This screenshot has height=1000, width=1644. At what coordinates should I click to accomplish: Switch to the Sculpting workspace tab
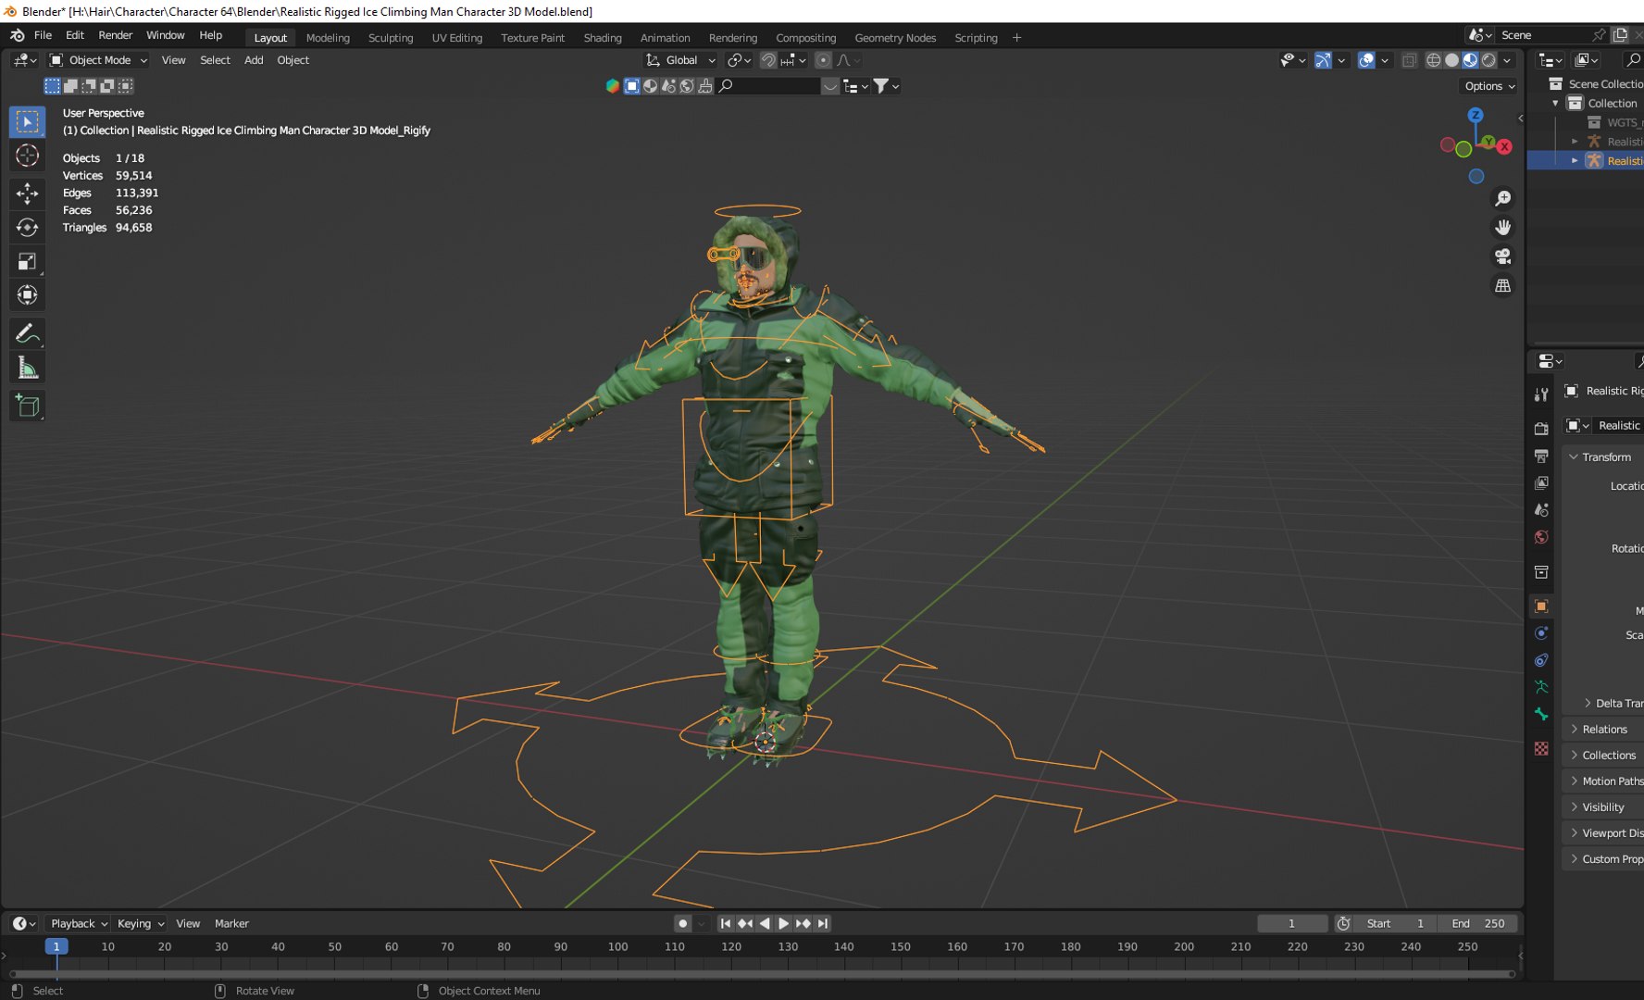[x=391, y=38]
